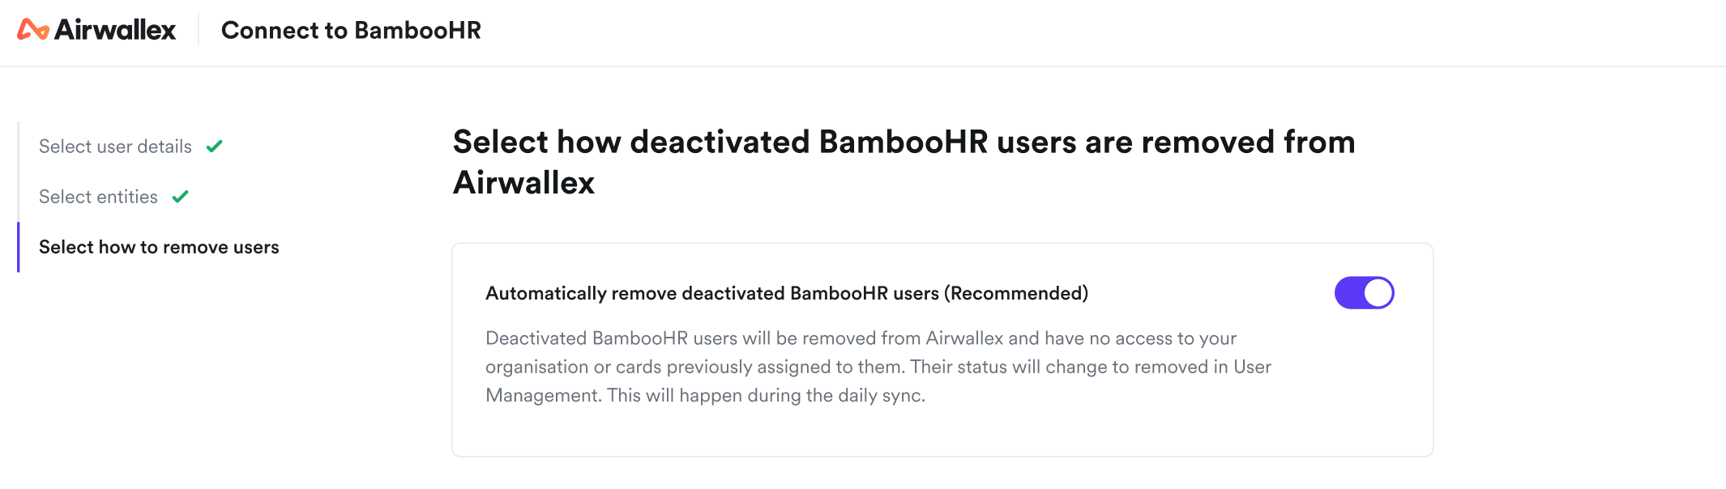Image resolution: width=1726 pixels, height=489 pixels.
Task: Click the 'Deactivated BambooHR users will be removed' description
Action: coord(861,338)
